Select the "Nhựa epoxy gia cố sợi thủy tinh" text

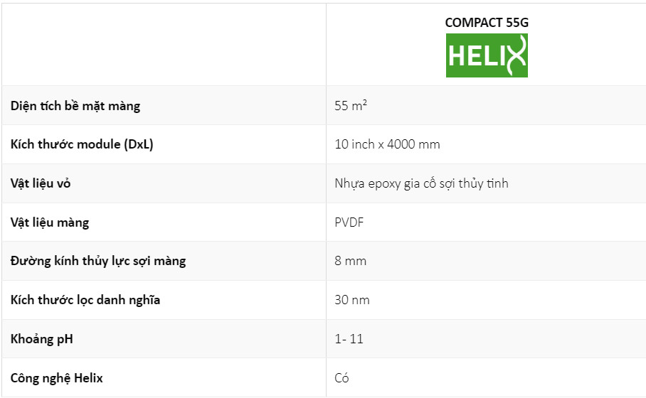pyautogui.click(x=421, y=183)
